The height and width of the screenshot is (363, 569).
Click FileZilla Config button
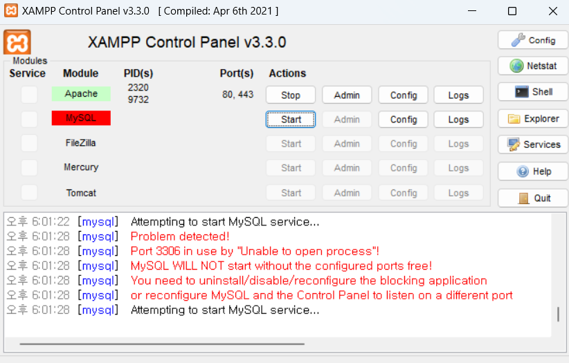(x=403, y=144)
